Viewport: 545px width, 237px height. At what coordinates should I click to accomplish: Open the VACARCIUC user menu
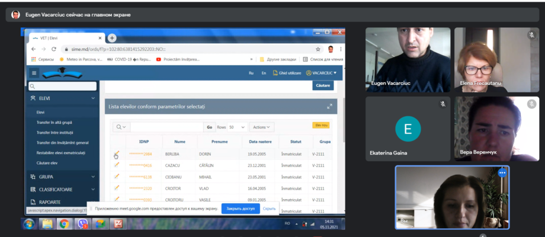(321, 73)
